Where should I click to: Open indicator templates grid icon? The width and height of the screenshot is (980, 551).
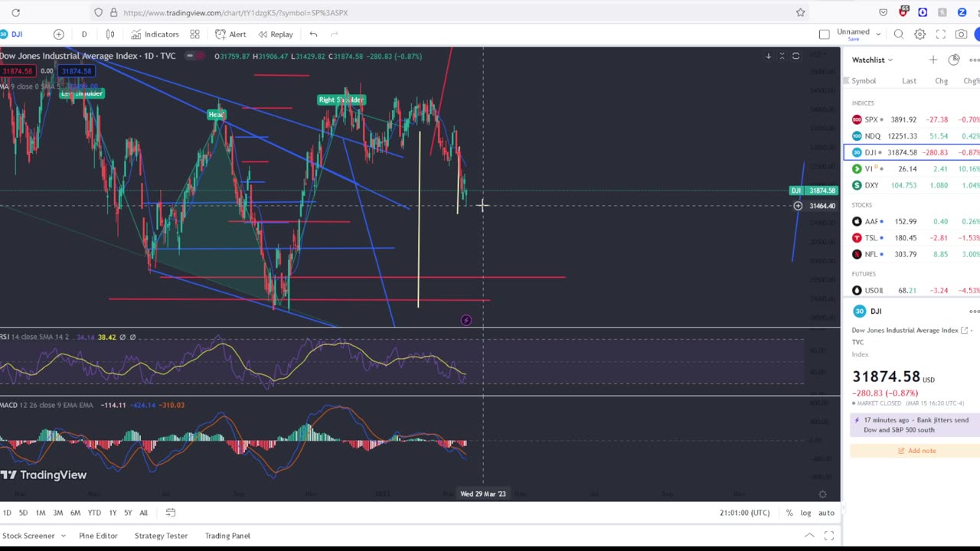[x=195, y=34]
